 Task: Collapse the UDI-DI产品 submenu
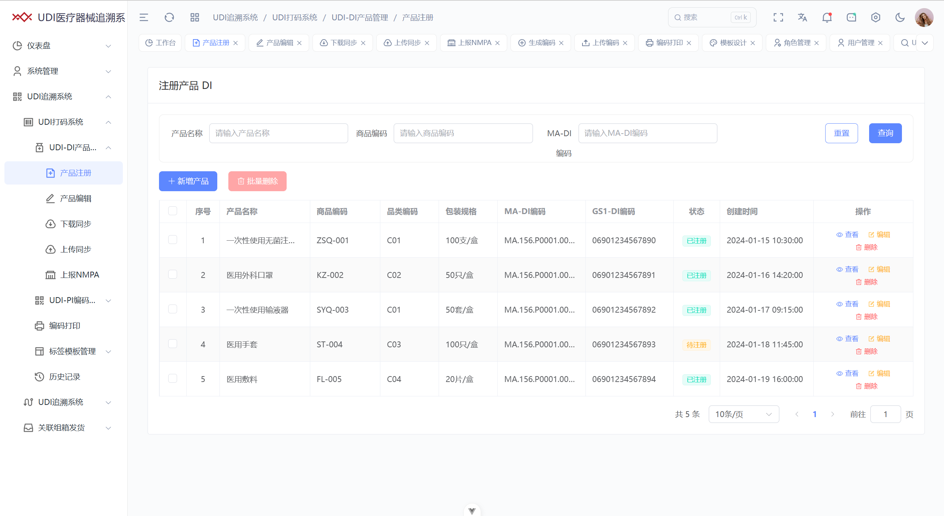pyautogui.click(x=63, y=148)
